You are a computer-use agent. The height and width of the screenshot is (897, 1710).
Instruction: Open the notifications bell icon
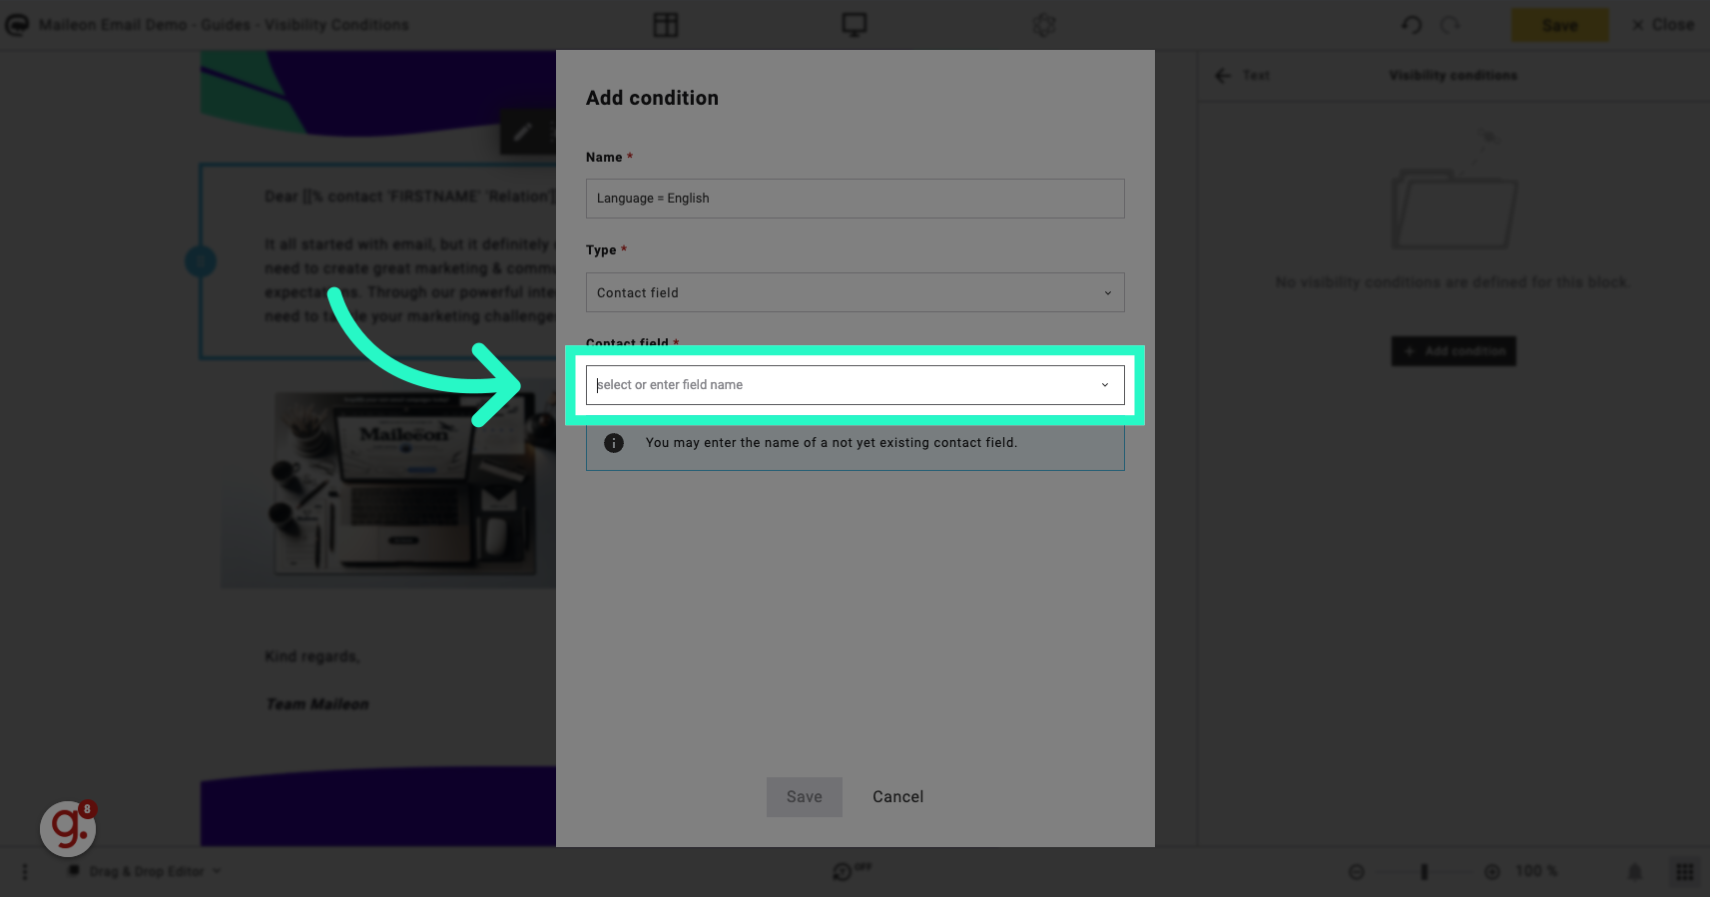(1635, 872)
